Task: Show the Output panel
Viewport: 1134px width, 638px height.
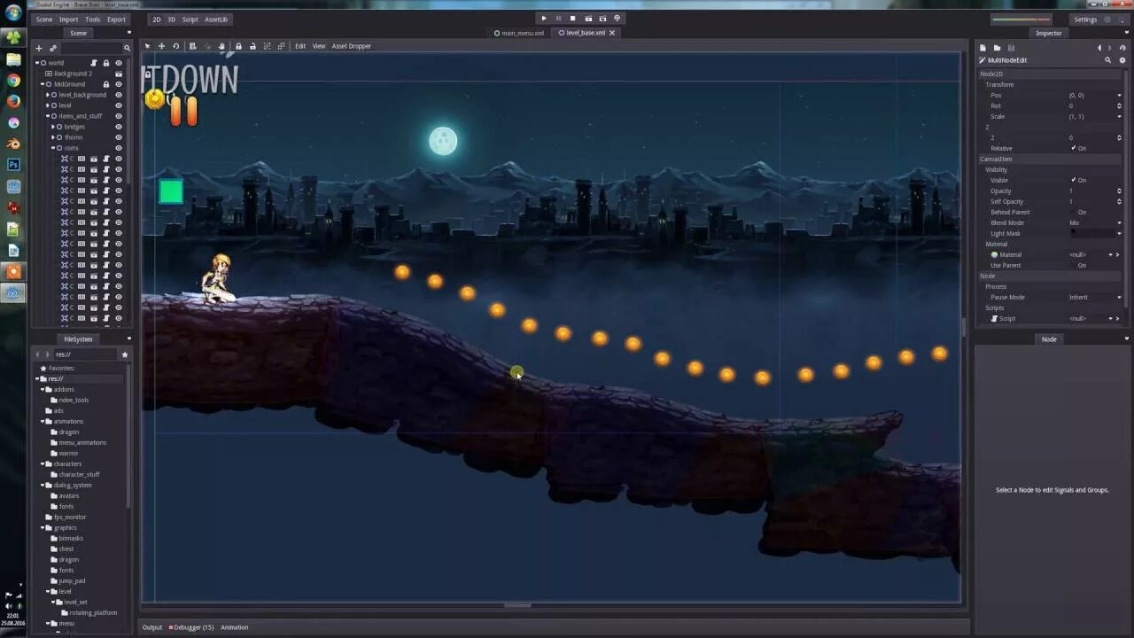Action: [152, 627]
